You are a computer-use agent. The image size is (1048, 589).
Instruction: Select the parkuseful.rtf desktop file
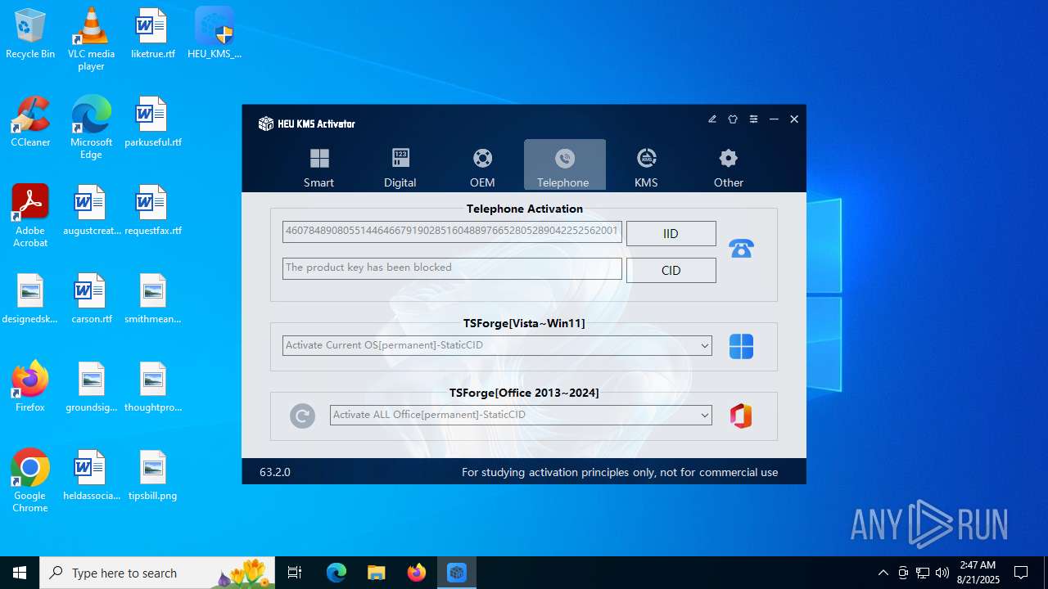[152, 122]
